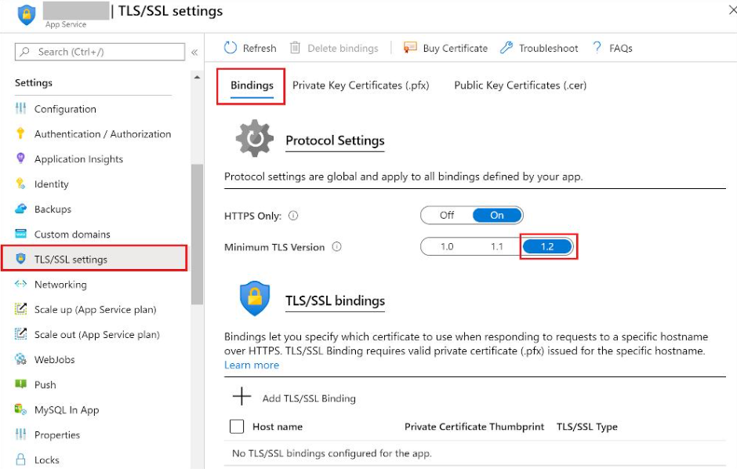Click Buy Certificate button text
The width and height of the screenshot is (737, 469).
pyautogui.click(x=455, y=48)
